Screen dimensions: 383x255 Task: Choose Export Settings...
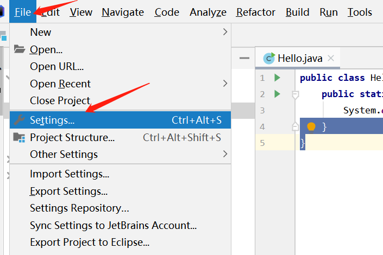coord(120,191)
